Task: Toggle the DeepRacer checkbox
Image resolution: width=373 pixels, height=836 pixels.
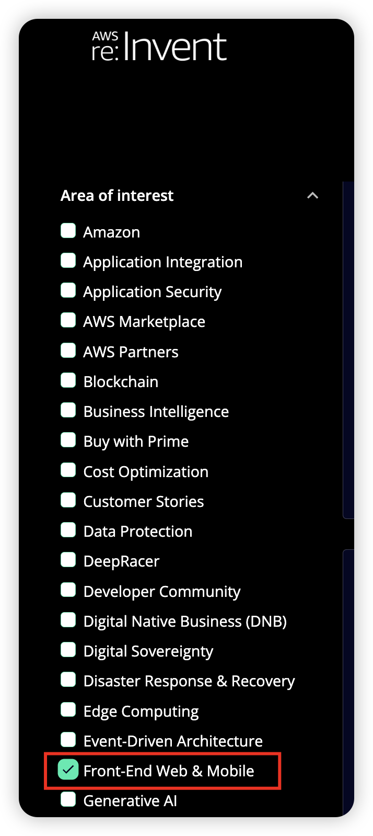Action: [68, 560]
